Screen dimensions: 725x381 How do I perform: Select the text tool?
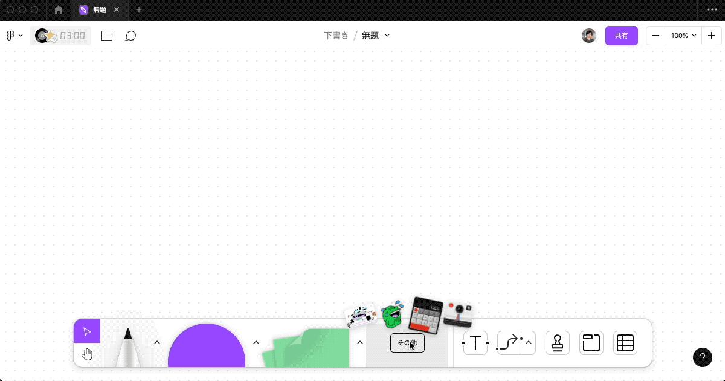click(x=475, y=343)
